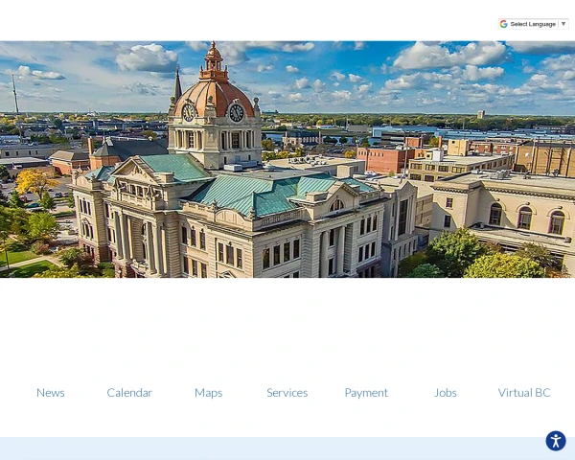This screenshot has height=460, width=575.
Task: Click the green copper roof in the photo
Action: point(257,194)
